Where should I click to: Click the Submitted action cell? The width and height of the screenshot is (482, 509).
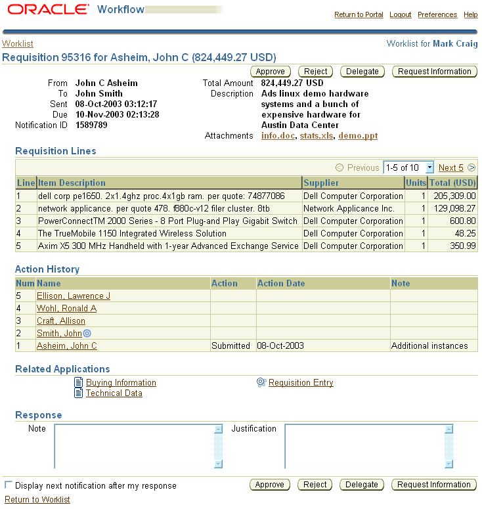[233, 345]
